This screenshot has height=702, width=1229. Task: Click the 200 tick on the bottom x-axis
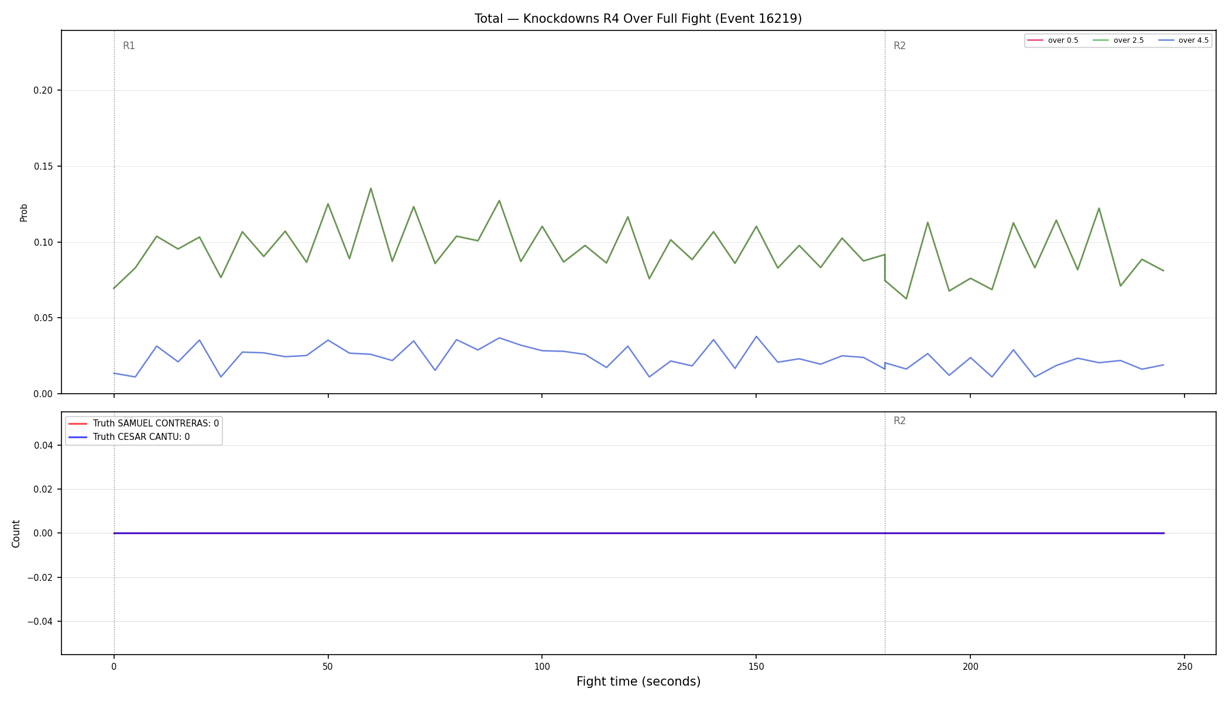tap(970, 666)
